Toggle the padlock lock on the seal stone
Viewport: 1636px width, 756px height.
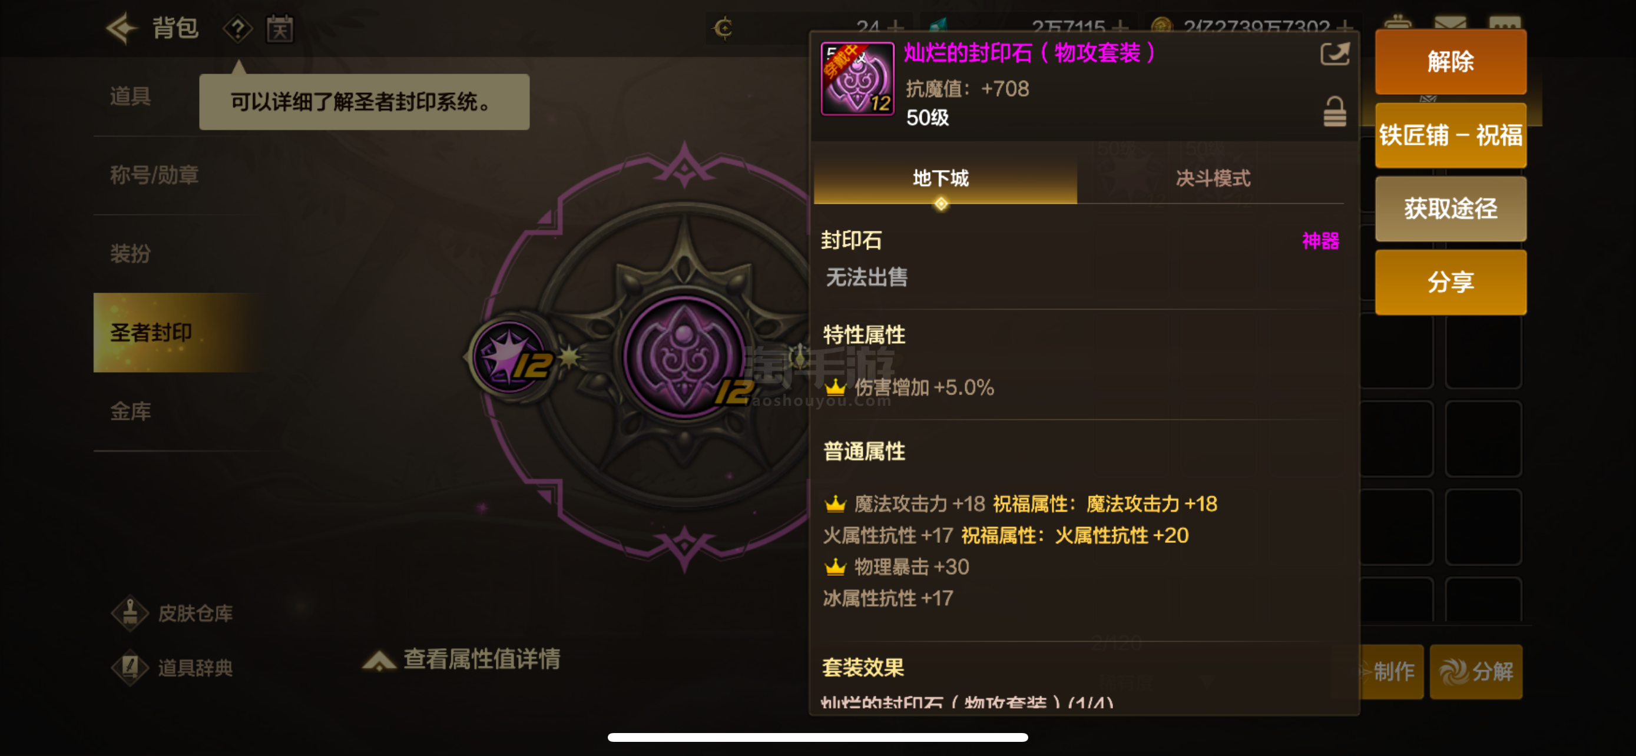point(1334,112)
